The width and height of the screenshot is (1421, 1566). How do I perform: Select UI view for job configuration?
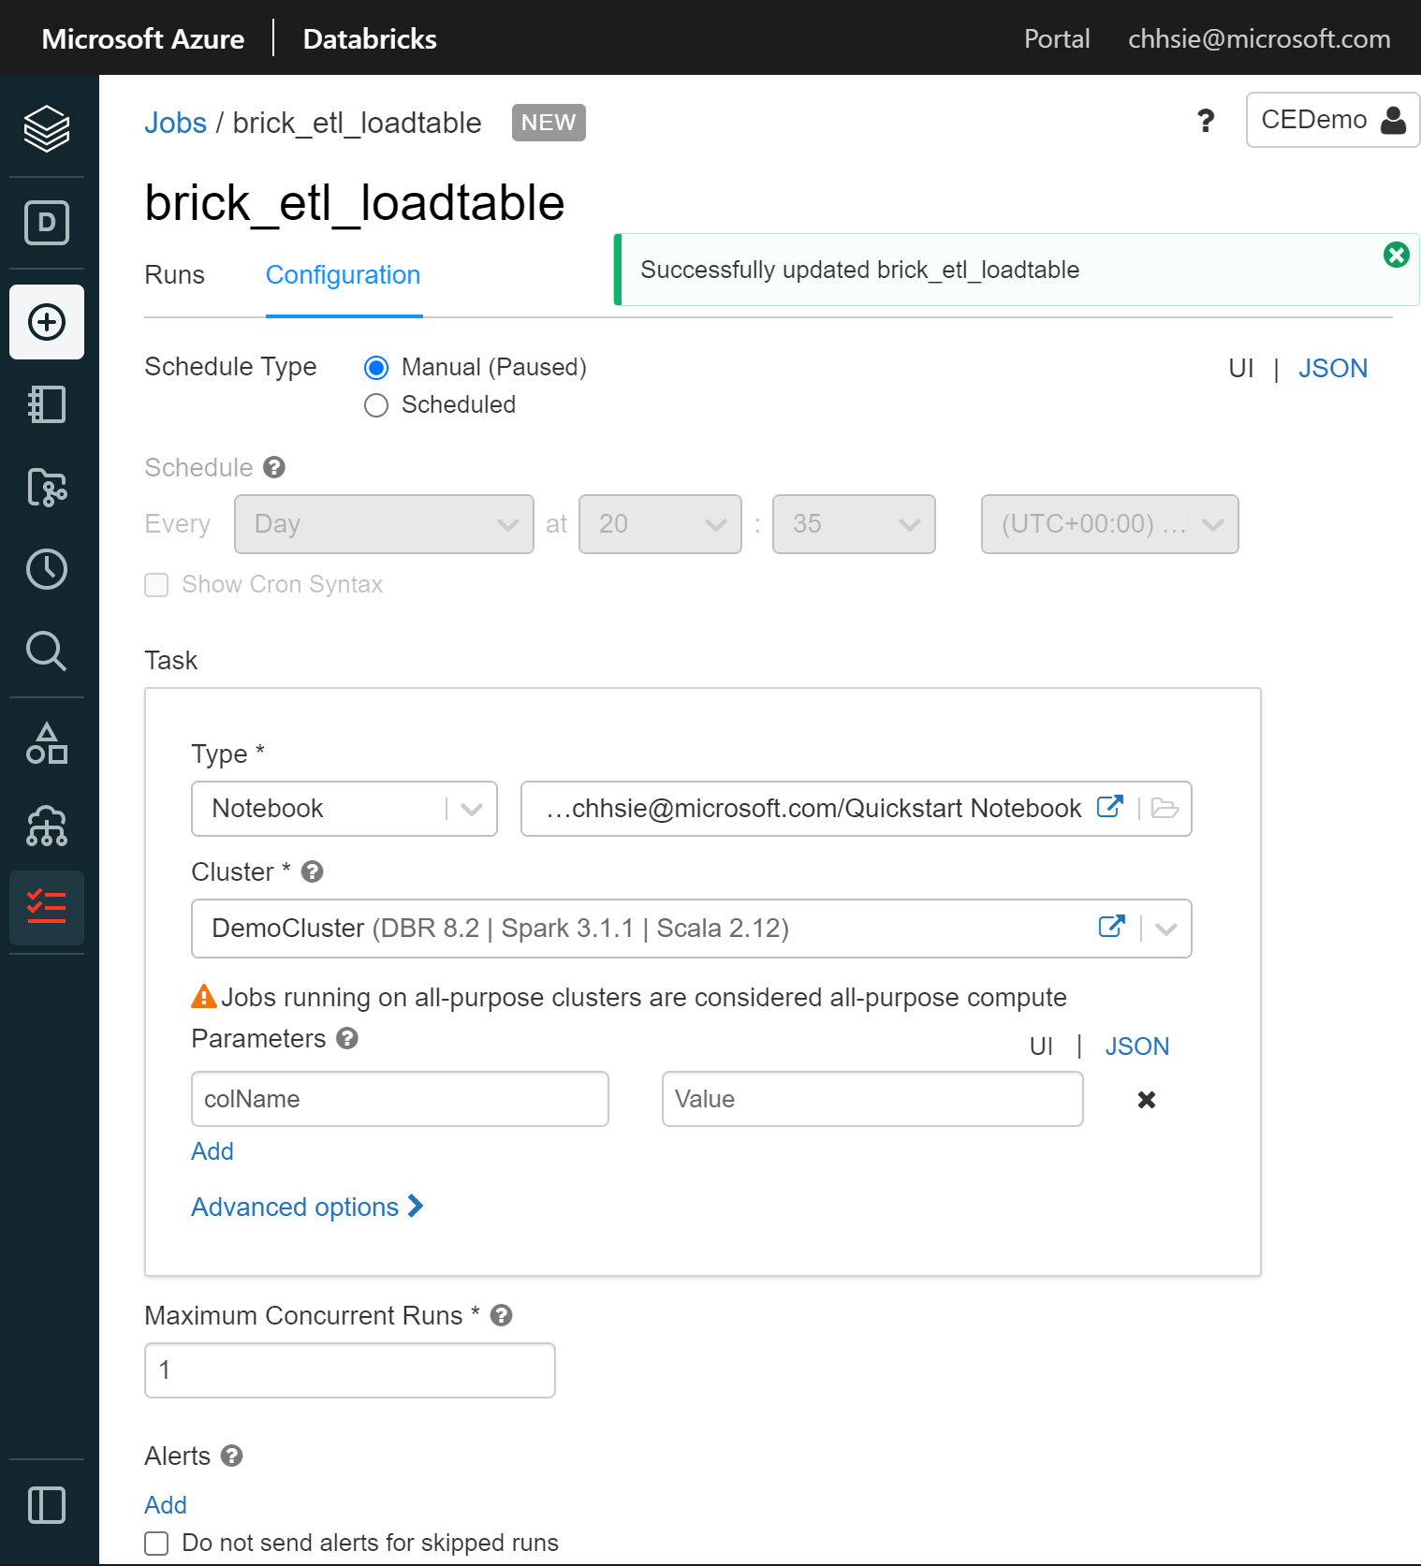pos(1241,368)
